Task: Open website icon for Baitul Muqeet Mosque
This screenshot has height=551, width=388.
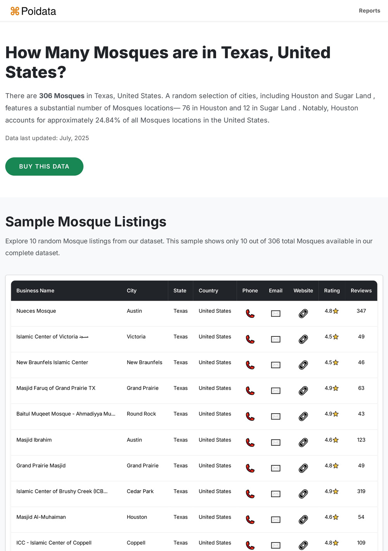Action: tap(303, 416)
